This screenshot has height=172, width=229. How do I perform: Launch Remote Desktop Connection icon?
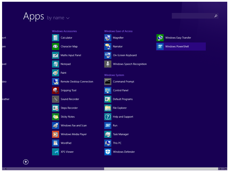pyautogui.click(x=56, y=81)
